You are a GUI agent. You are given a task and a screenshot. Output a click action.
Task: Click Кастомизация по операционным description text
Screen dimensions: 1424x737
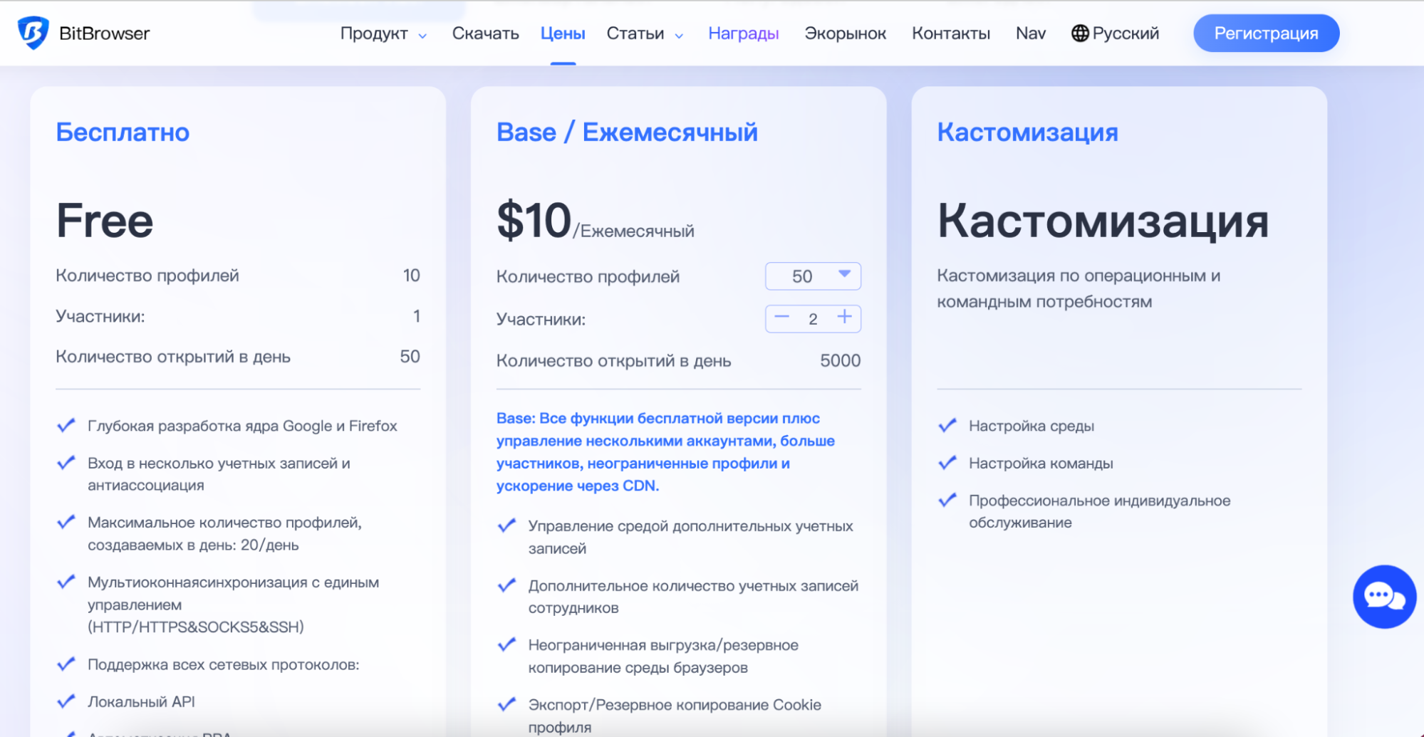1079,288
